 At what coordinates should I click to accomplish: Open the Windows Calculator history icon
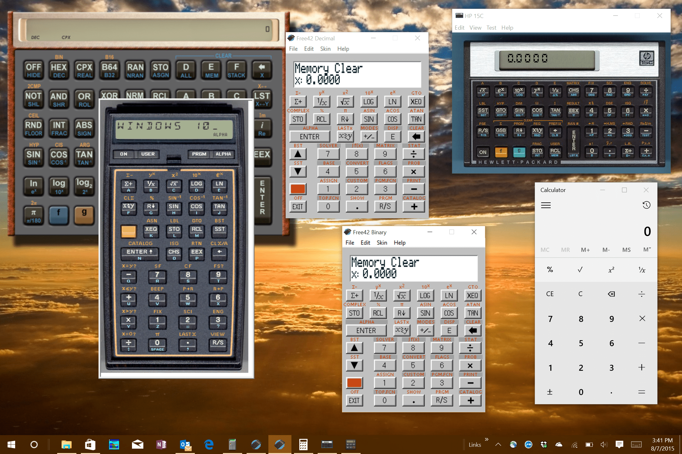pyautogui.click(x=646, y=205)
